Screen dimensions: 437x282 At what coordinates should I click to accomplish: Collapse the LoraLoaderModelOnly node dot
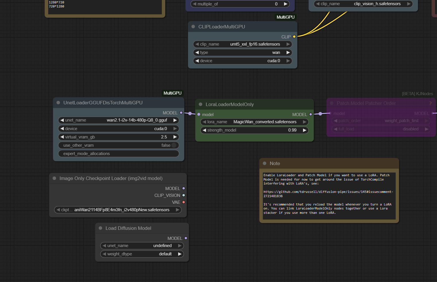pos(200,104)
